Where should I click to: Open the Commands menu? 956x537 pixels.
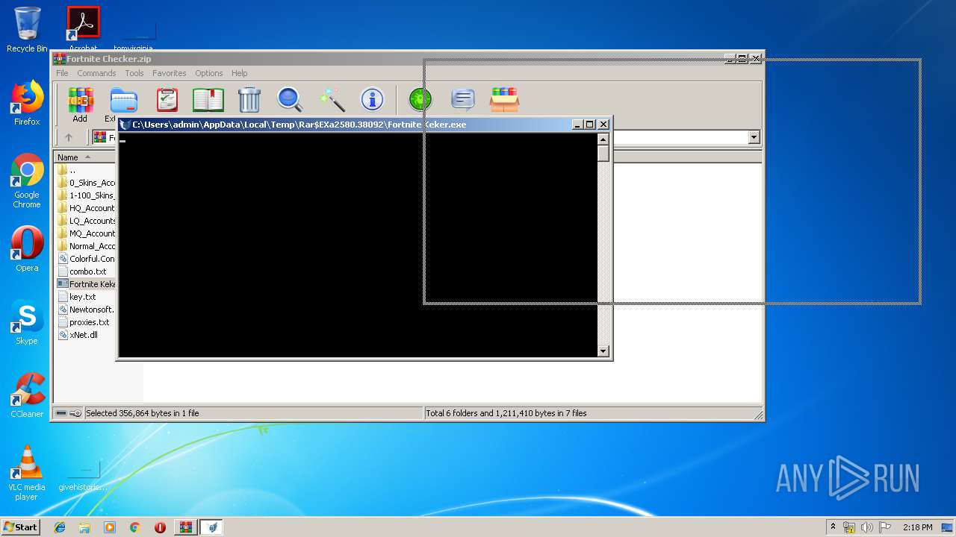[x=96, y=73]
